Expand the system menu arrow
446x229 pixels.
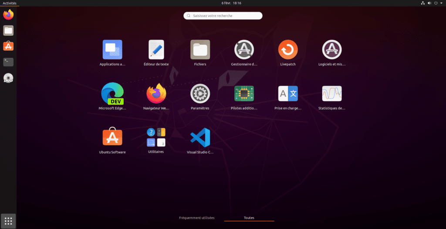click(x=442, y=3)
